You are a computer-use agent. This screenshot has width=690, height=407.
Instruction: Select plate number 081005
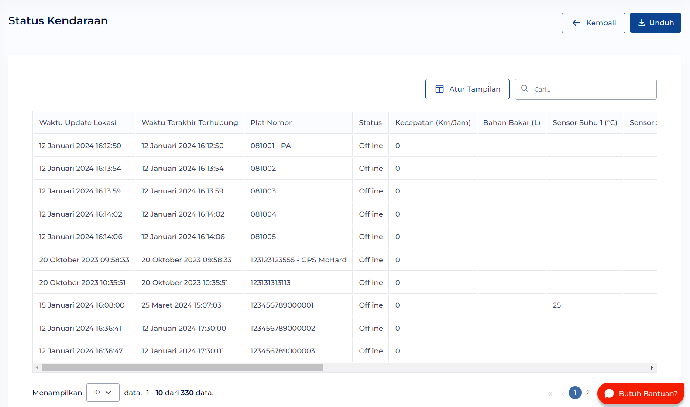click(263, 237)
